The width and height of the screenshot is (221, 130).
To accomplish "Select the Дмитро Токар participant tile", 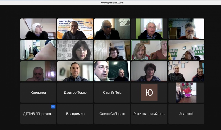I will (75, 92).
